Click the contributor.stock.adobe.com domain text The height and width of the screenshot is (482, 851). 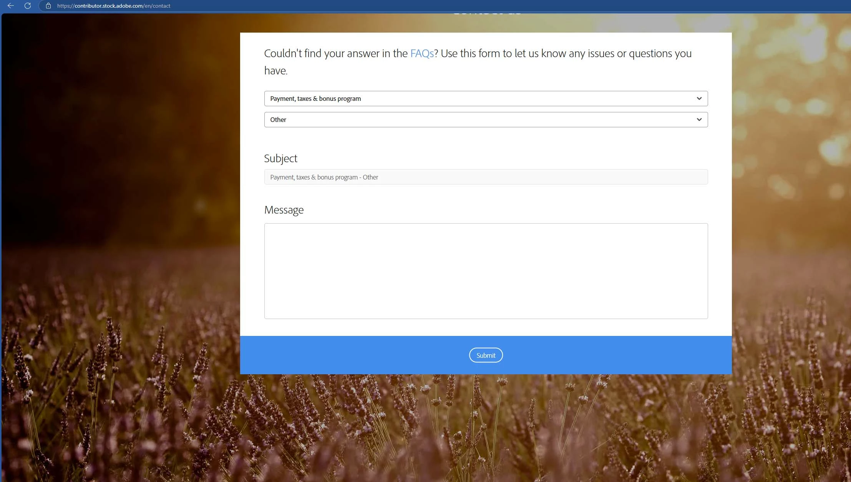point(108,6)
